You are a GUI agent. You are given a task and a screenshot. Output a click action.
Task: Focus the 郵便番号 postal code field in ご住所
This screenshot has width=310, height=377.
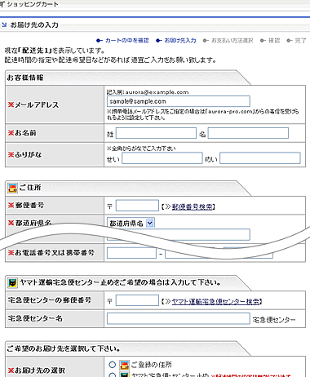tap(137, 206)
